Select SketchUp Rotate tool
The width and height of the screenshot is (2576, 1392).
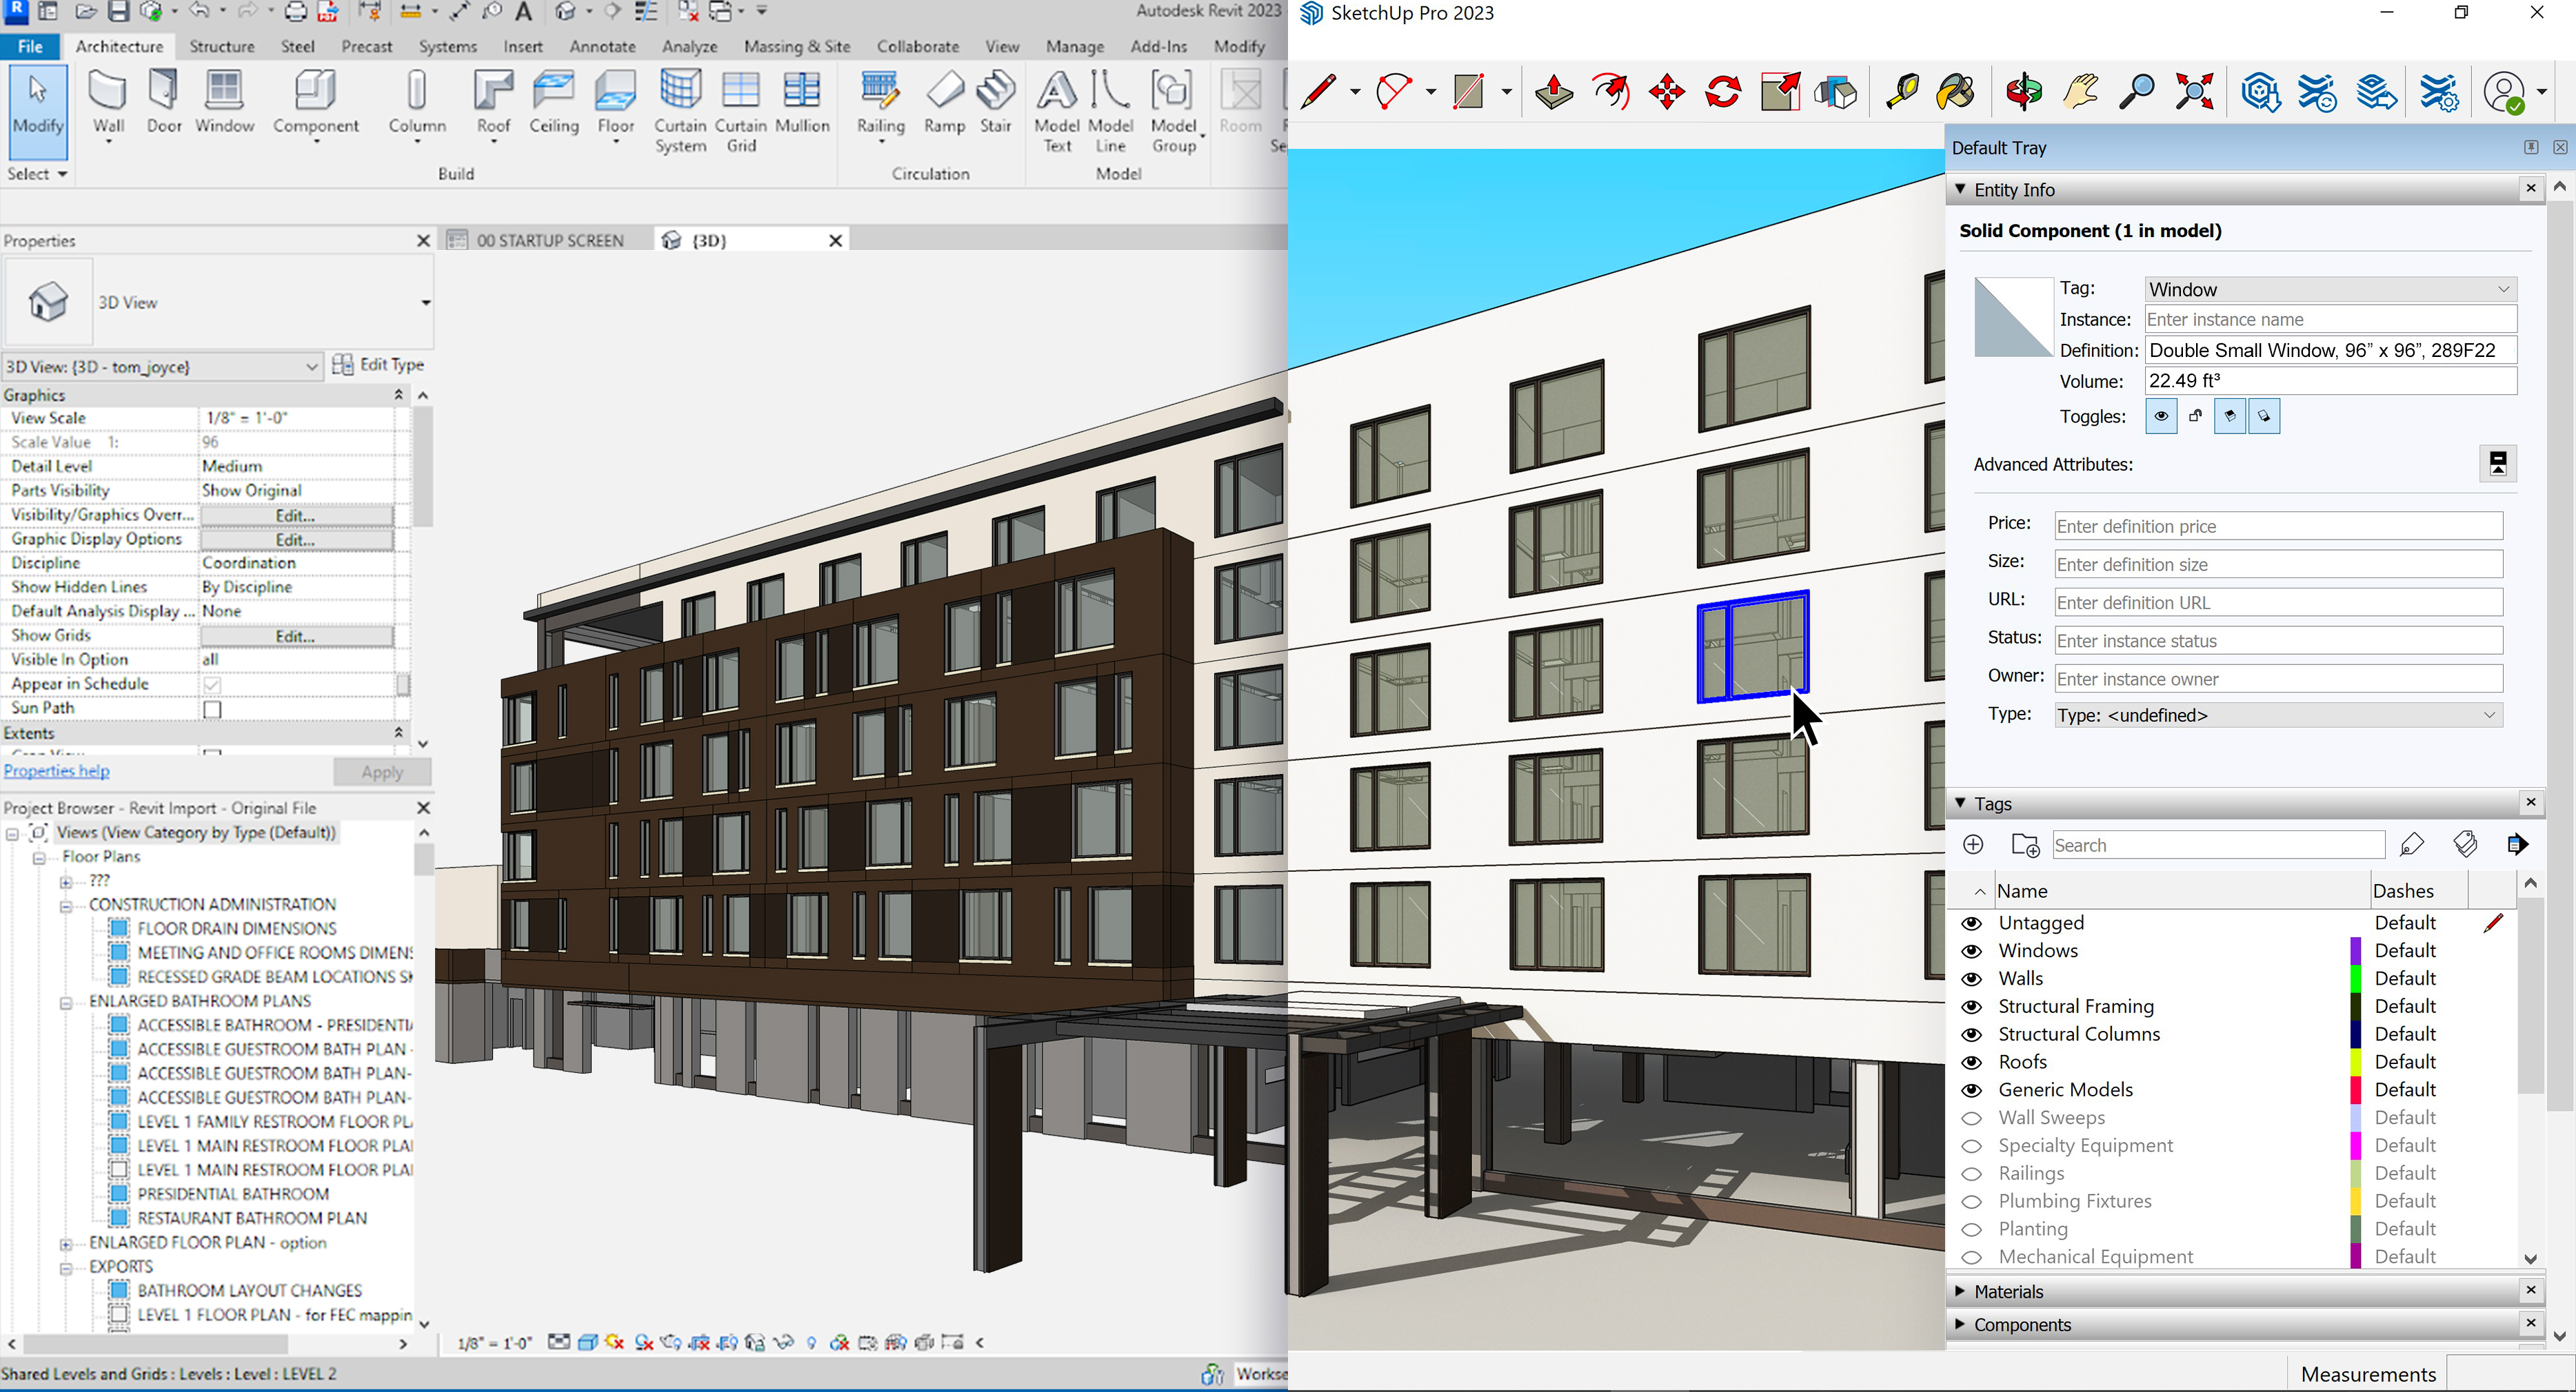tap(1723, 92)
